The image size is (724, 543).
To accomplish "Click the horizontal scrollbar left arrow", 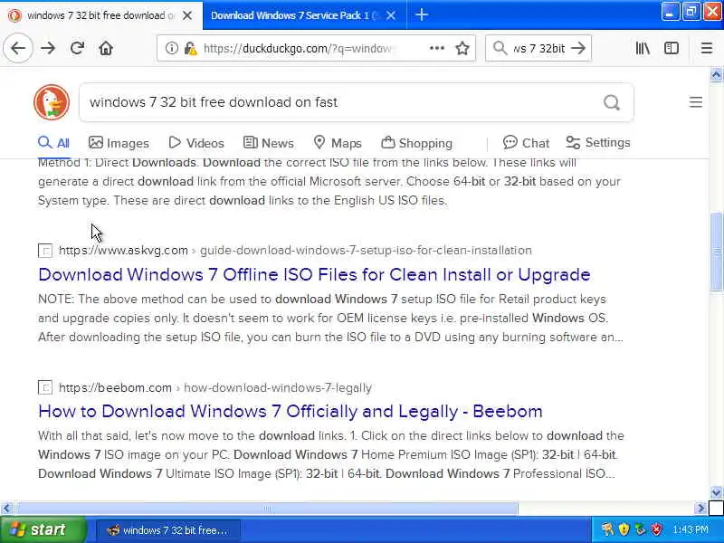I will coord(6,509).
